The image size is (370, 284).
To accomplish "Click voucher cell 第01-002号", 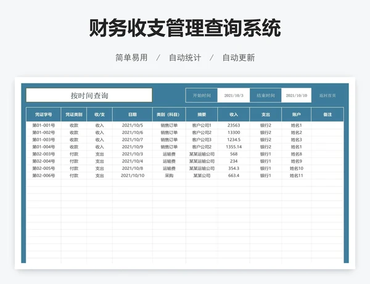I will (43, 133).
